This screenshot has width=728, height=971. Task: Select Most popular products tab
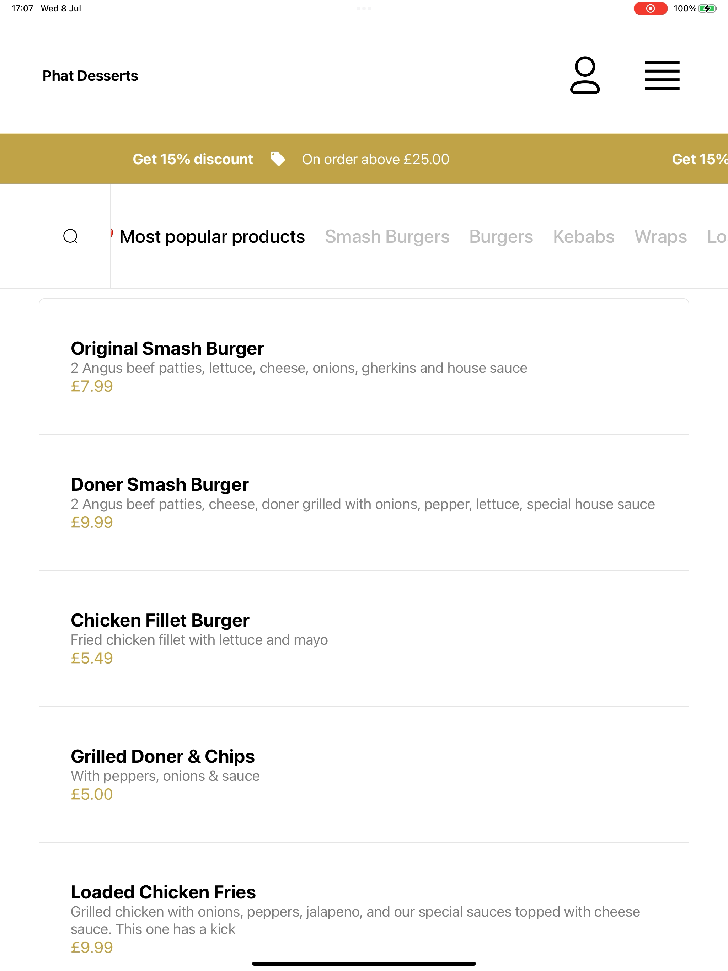coord(212,237)
